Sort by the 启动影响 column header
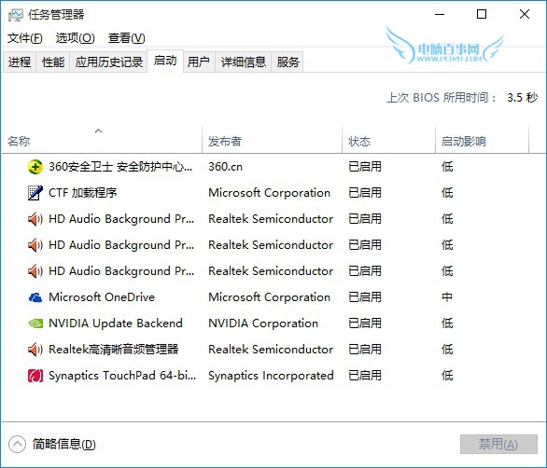Screen dimensions: 547x468 pyautogui.click(x=482, y=141)
